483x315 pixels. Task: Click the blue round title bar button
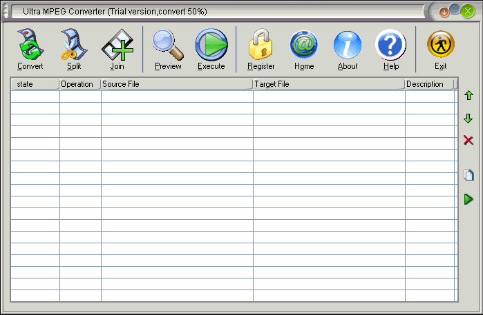(x=455, y=9)
